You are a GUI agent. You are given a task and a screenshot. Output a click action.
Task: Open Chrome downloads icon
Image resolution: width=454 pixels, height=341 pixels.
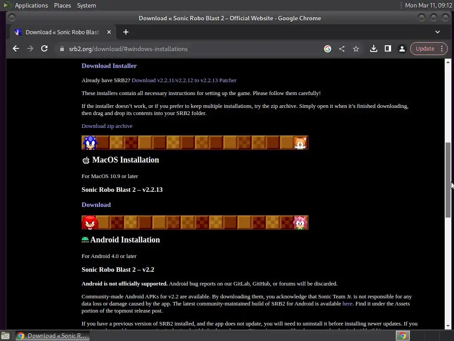click(x=373, y=49)
